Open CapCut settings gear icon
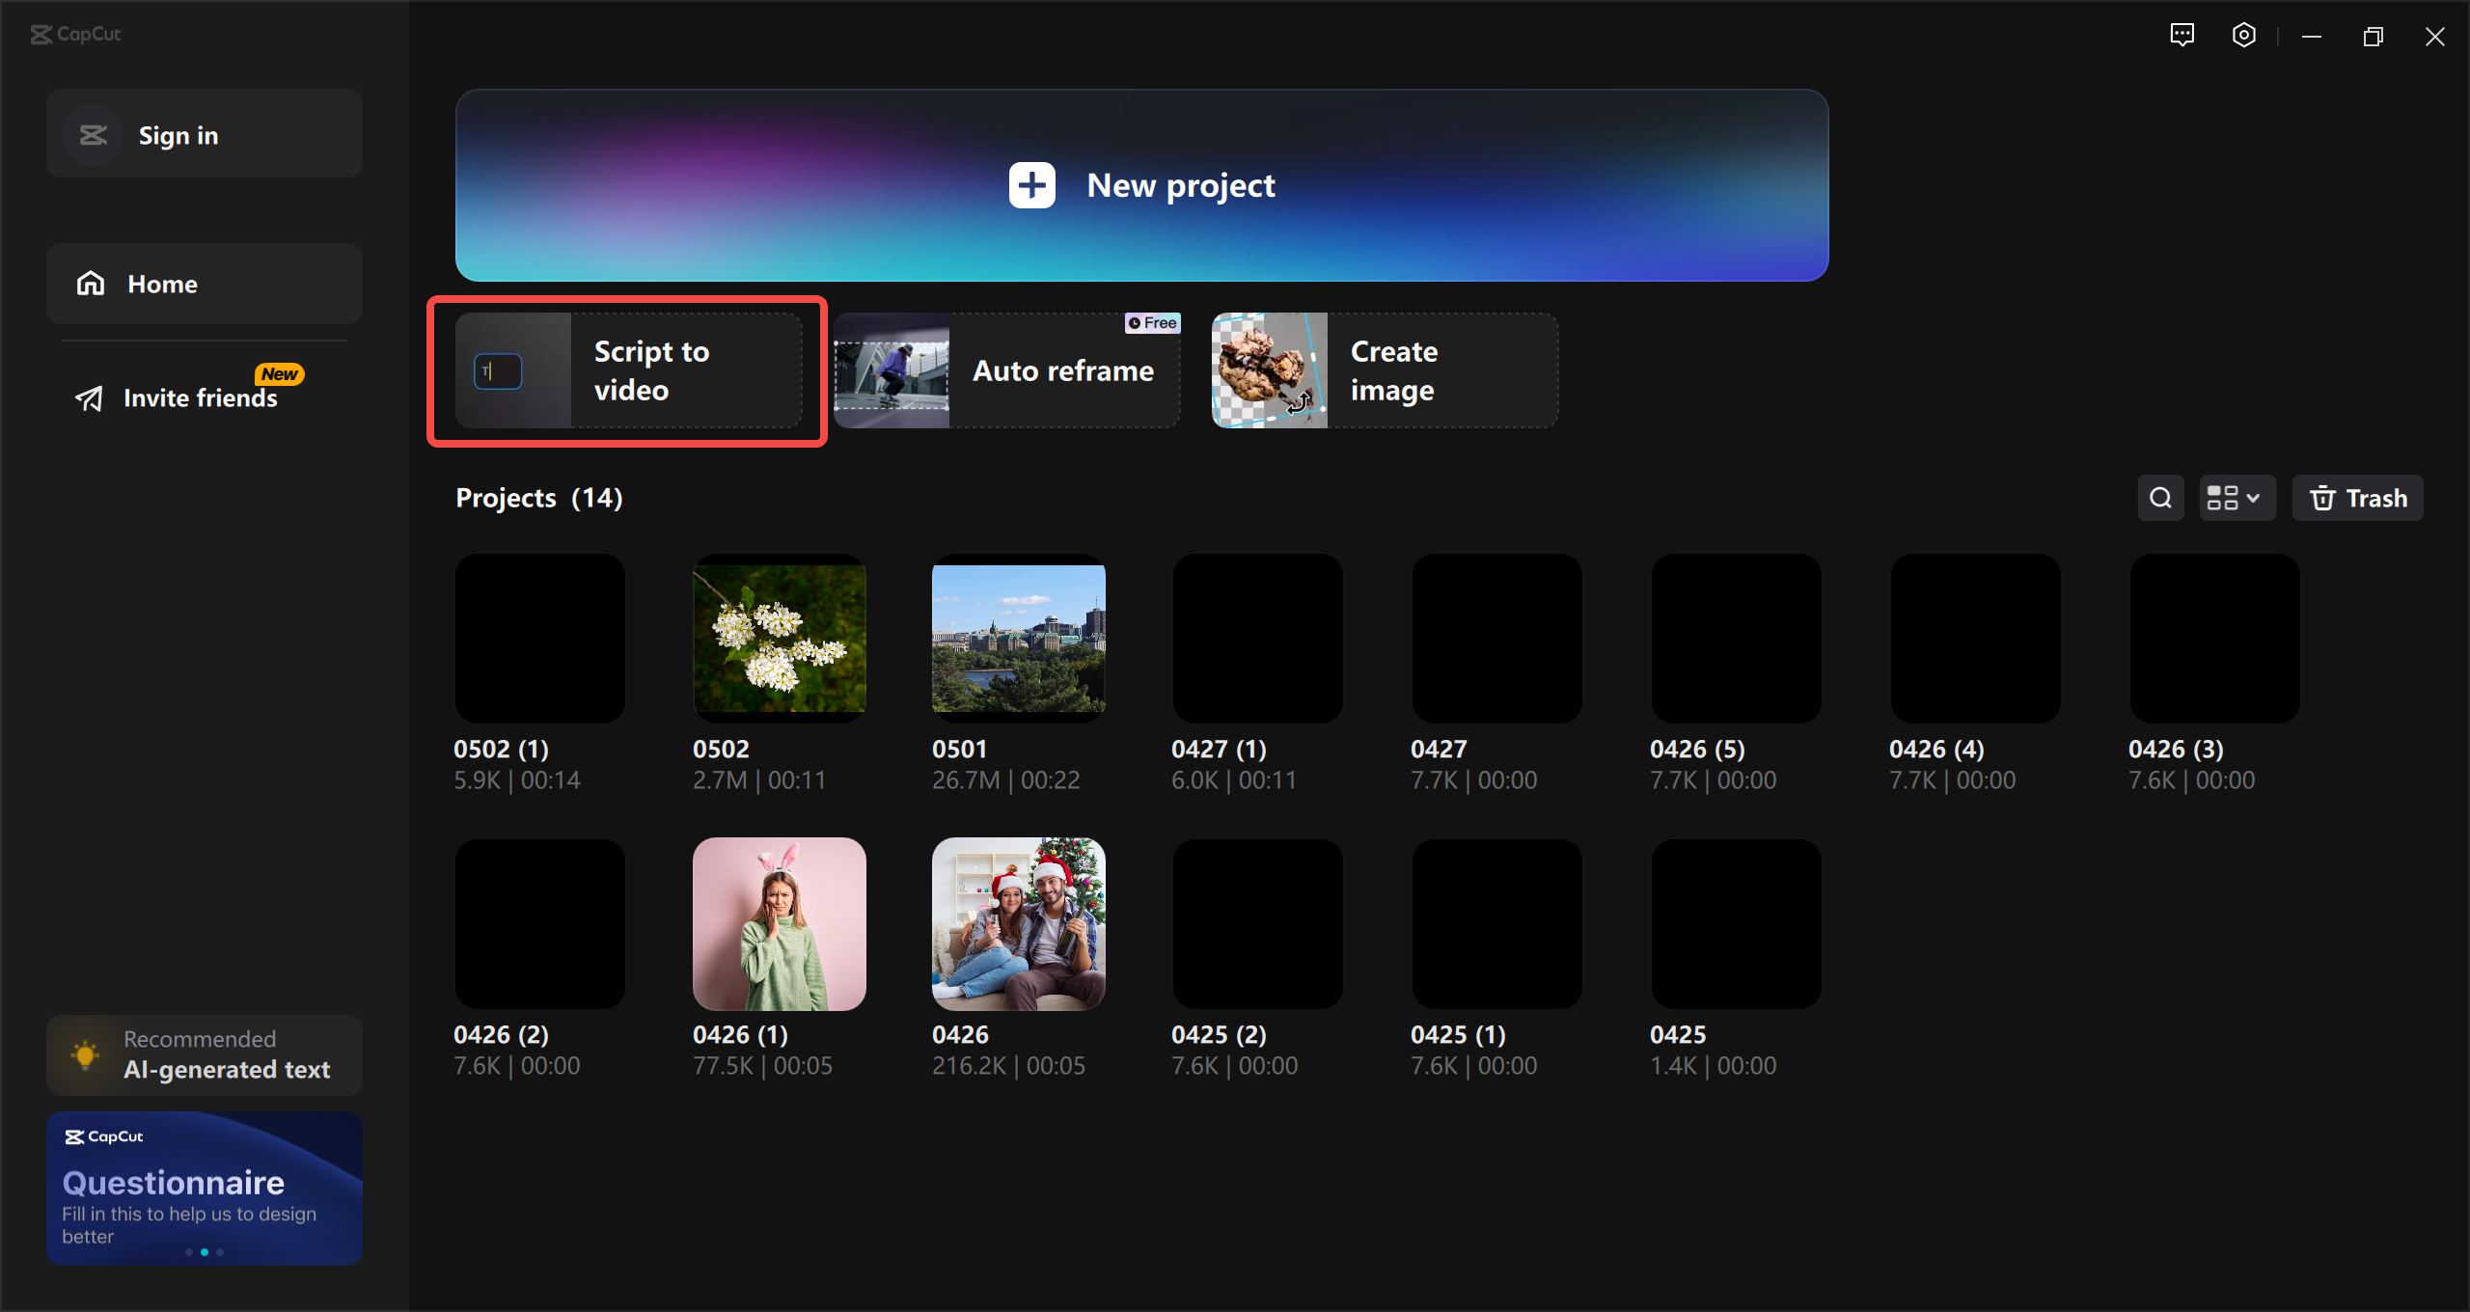Screen dimensions: 2470x1312 (x=2243, y=33)
